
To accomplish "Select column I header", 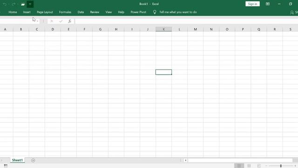I will [132, 29].
